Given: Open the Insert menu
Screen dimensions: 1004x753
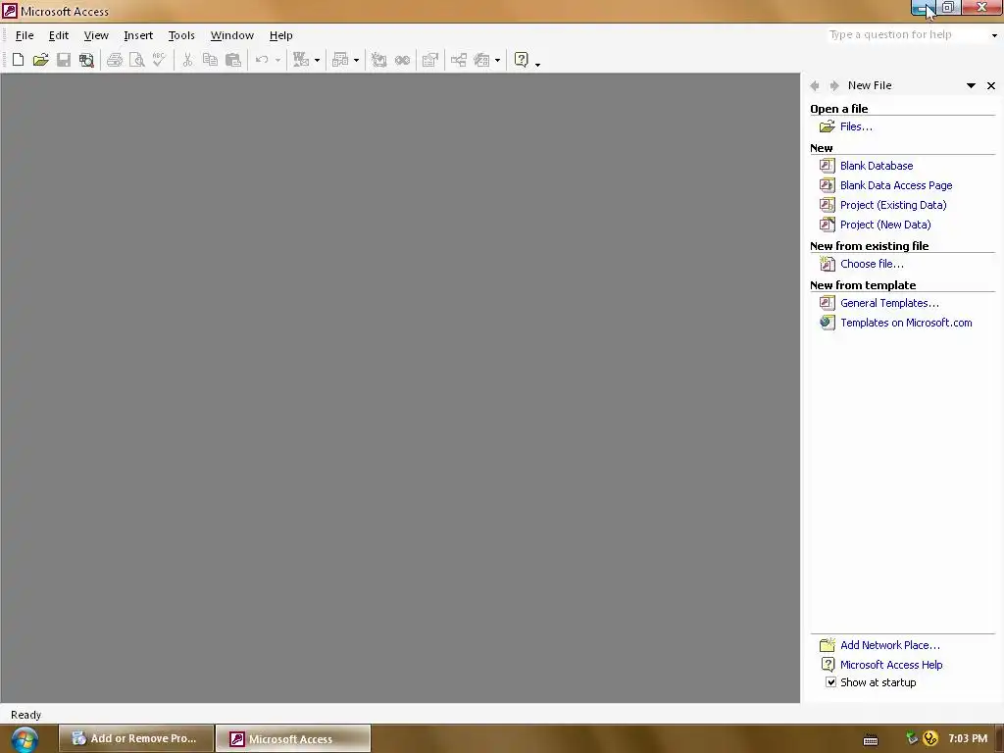Looking at the screenshot, I should click(138, 35).
